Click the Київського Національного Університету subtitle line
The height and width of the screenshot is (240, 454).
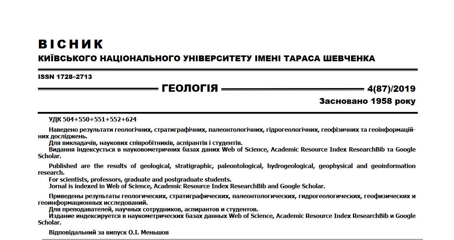point(206,59)
